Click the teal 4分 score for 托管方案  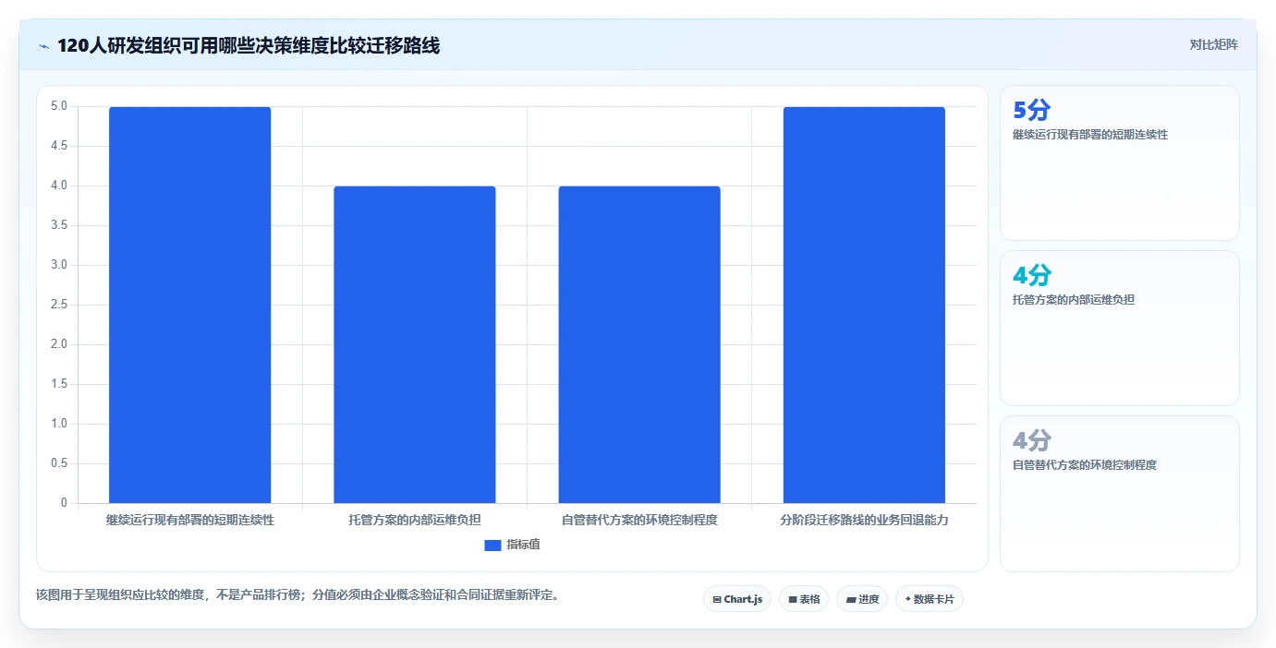[x=1031, y=275]
